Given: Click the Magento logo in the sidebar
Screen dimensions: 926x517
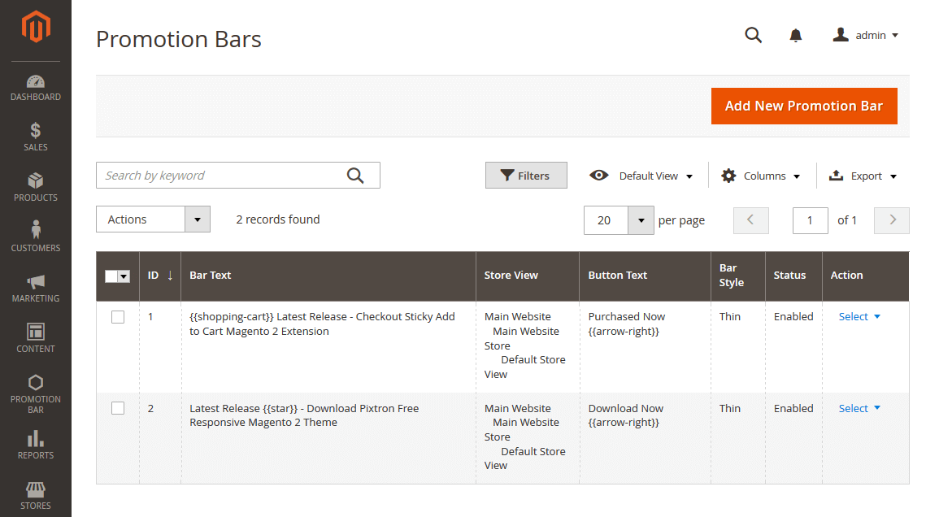Looking at the screenshot, I should coord(36,28).
